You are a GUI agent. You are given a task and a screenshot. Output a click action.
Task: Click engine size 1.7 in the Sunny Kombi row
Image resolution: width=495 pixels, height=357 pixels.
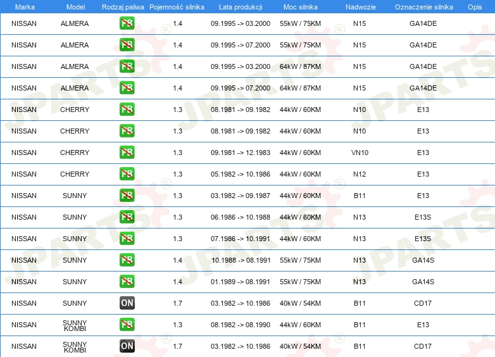coord(178,346)
